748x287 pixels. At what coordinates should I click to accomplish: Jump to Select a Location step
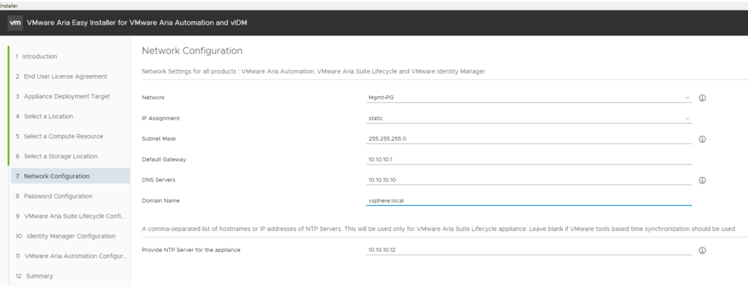(45, 116)
